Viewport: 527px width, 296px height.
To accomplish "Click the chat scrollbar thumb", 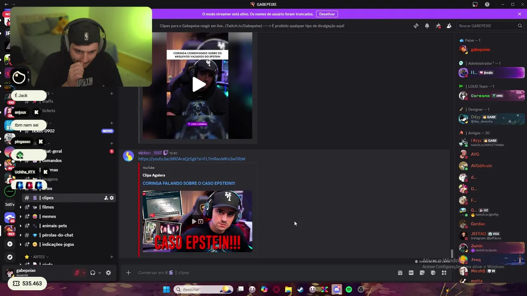I will coord(452,253).
